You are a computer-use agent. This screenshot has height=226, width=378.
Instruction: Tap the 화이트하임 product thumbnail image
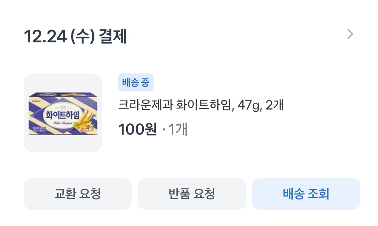[63, 113]
